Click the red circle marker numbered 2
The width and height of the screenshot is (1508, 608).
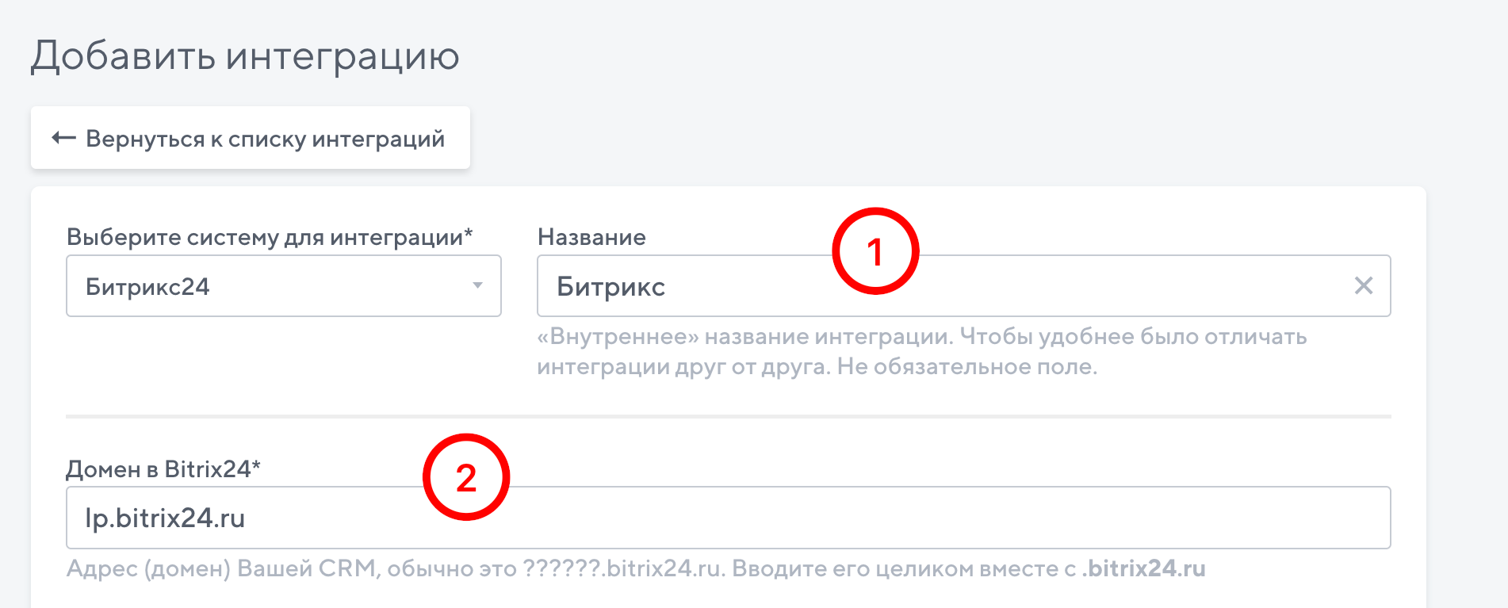coord(465,477)
